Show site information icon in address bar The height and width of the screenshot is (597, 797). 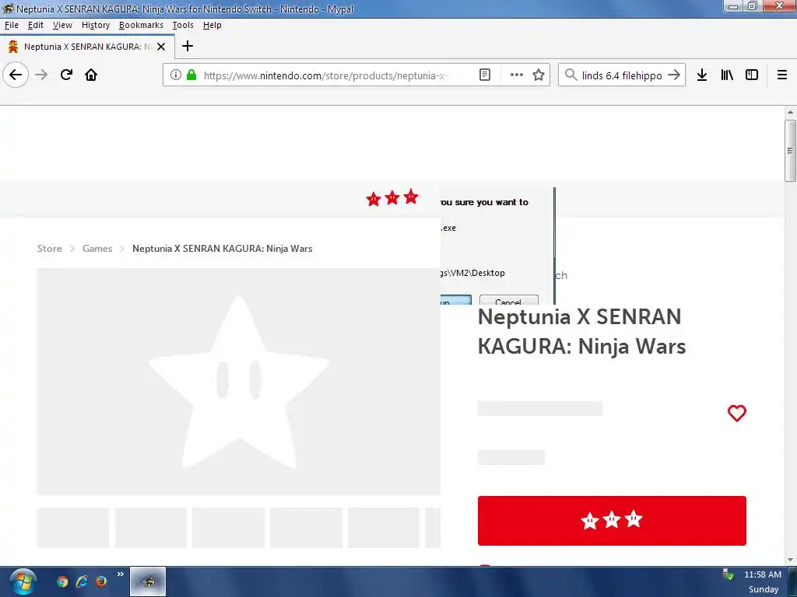tap(176, 75)
